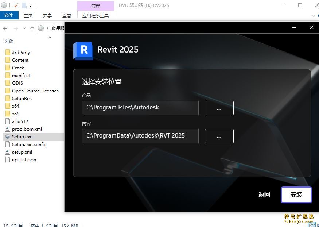Click the 安装 button to install
319x227 pixels.
[296, 195]
